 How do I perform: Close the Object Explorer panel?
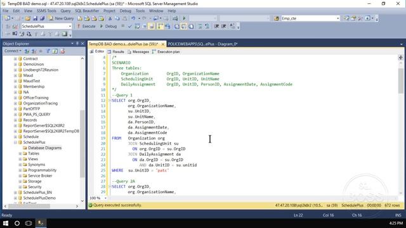(82, 44)
